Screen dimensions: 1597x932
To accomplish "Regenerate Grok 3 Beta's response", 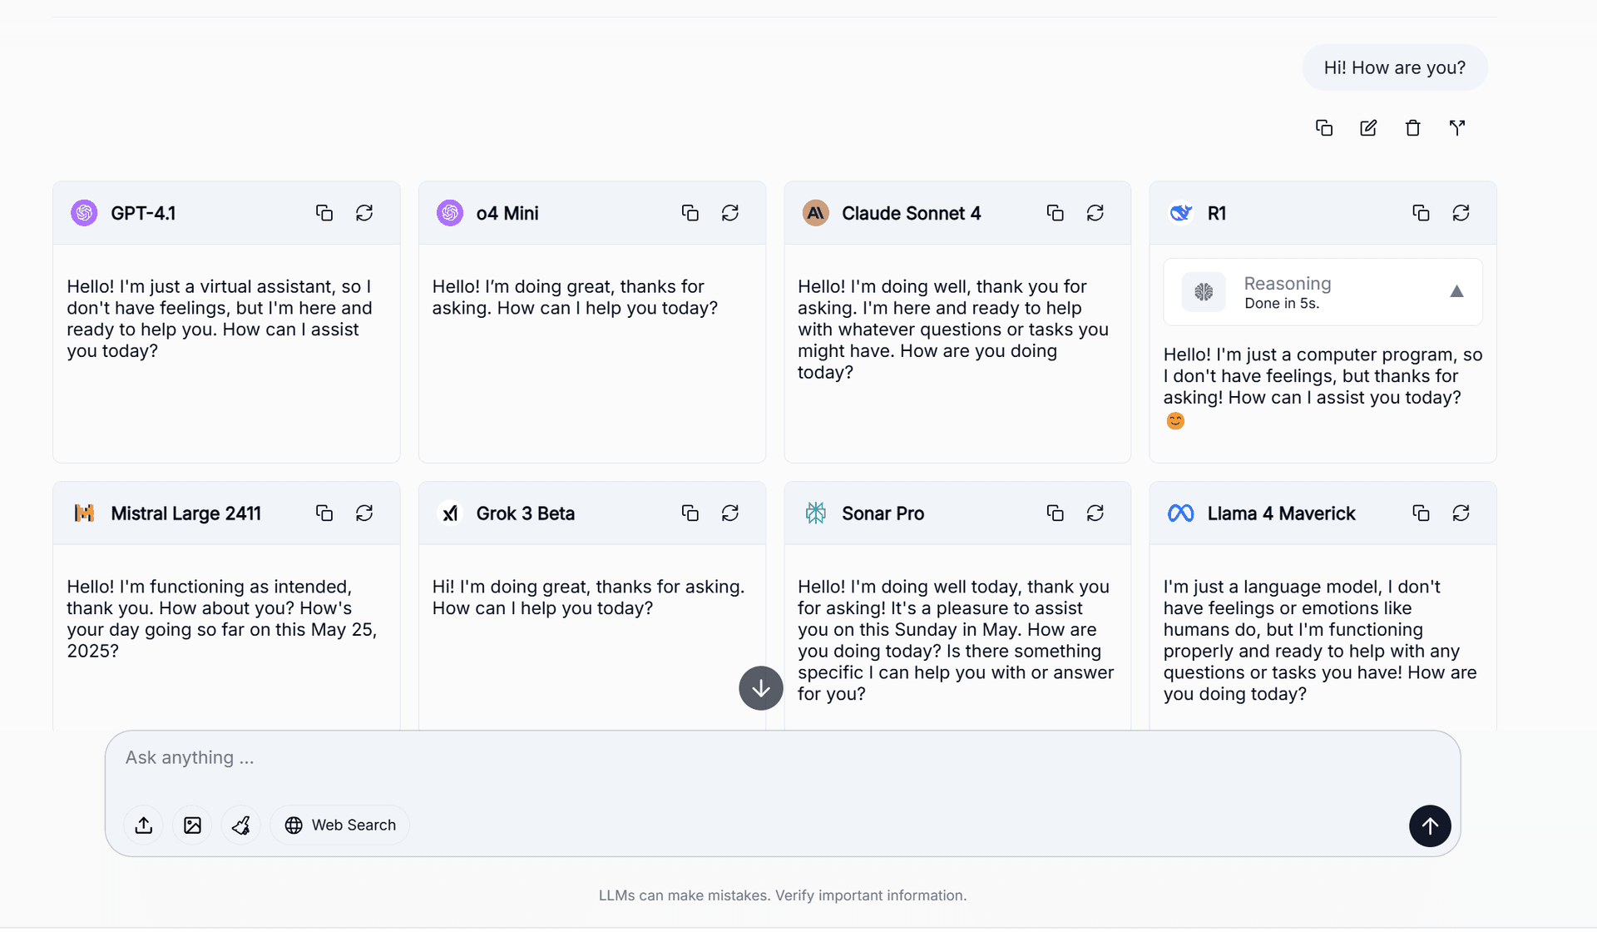I will [x=729, y=513].
